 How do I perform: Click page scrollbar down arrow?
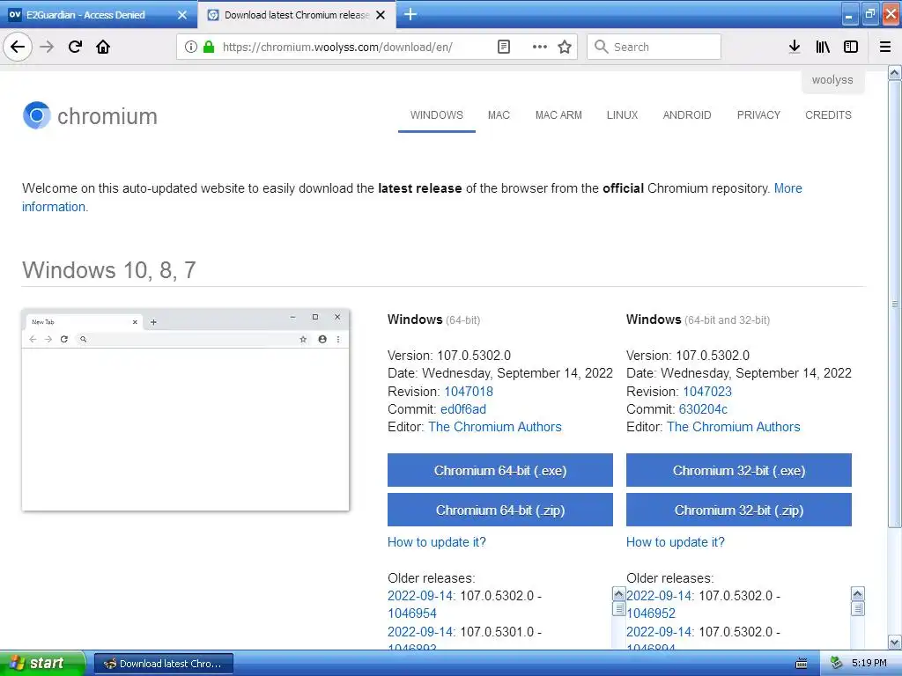(x=894, y=642)
